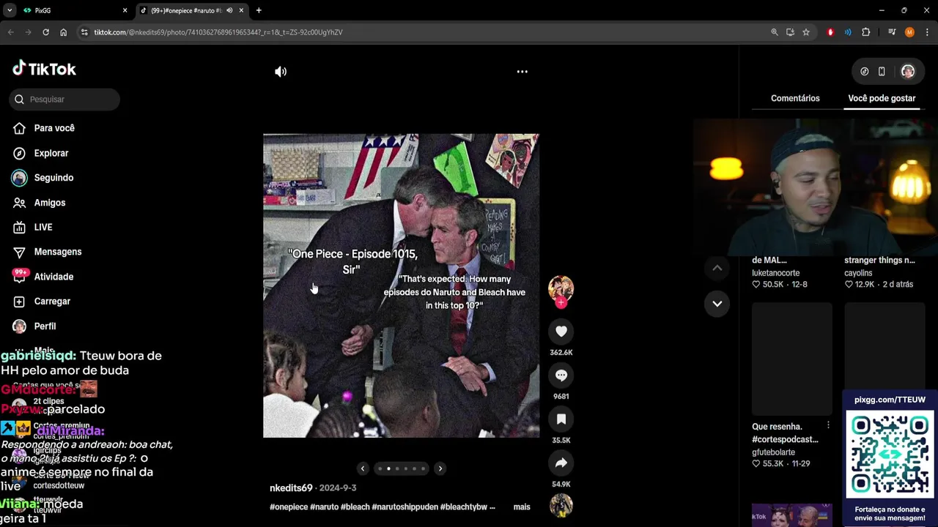Viewport: 938px width, 527px height.
Task: Open options for Que resenha video
Action: point(828,426)
